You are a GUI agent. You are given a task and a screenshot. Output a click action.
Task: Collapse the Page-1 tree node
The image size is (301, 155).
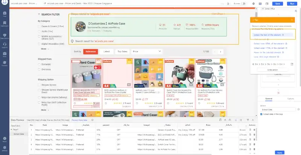[x=11, y=130]
